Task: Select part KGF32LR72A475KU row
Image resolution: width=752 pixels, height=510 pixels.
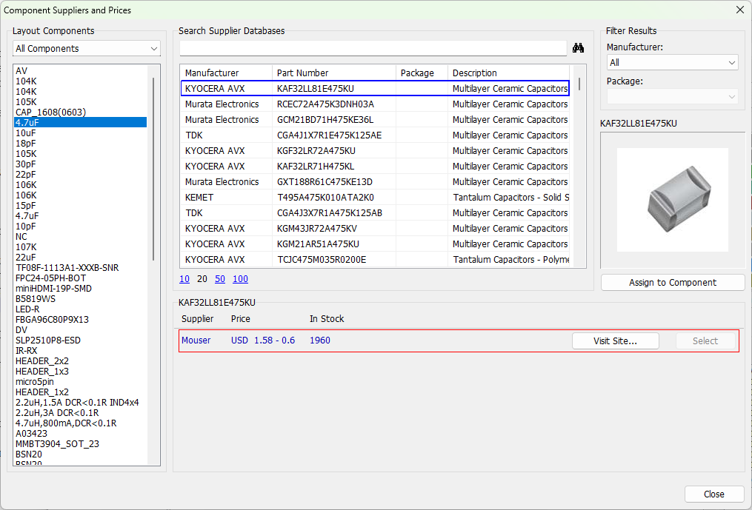Action: [x=375, y=150]
